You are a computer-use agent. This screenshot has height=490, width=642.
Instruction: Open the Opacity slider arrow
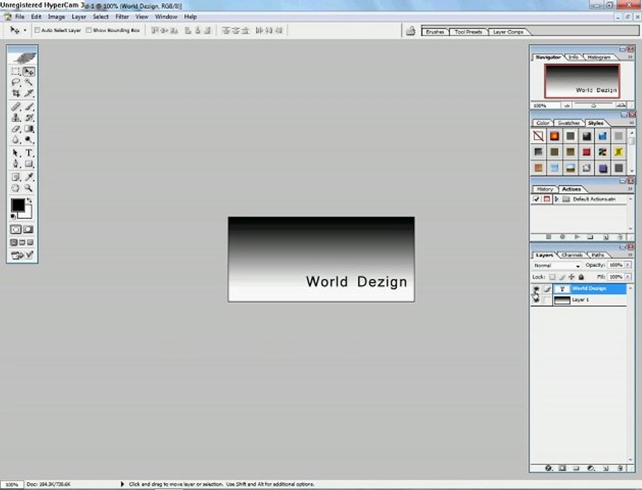[x=628, y=265]
